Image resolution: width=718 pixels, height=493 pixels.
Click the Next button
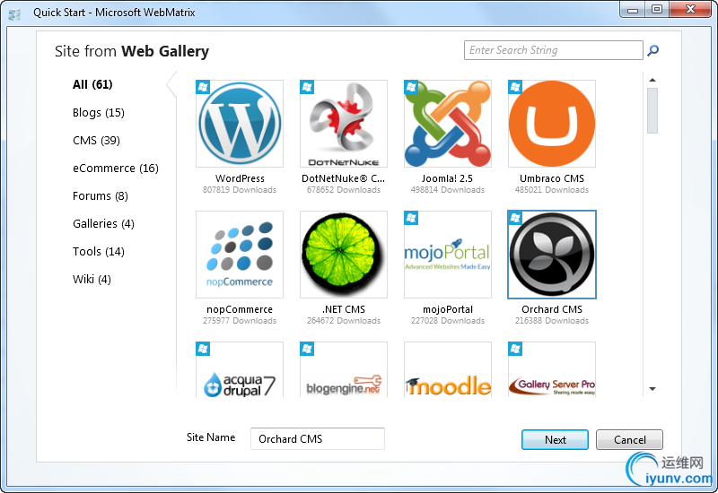[555, 439]
